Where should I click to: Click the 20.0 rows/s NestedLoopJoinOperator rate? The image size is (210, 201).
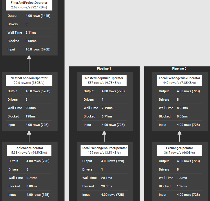(x=29, y=83)
